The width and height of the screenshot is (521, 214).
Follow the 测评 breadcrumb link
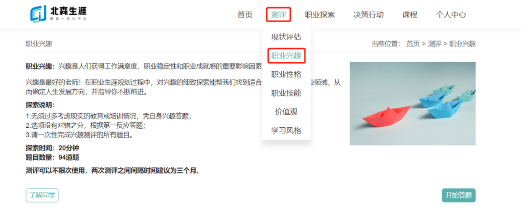[435, 44]
